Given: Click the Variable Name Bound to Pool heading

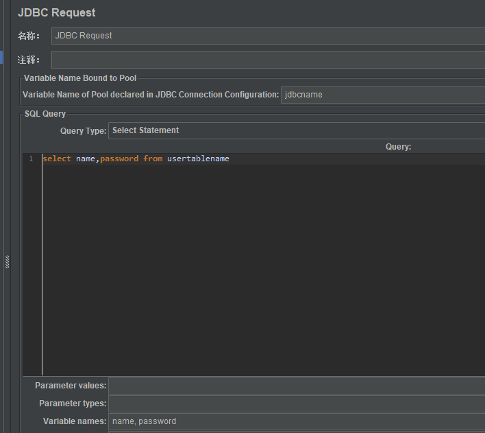Looking at the screenshot, I should 80,78.
